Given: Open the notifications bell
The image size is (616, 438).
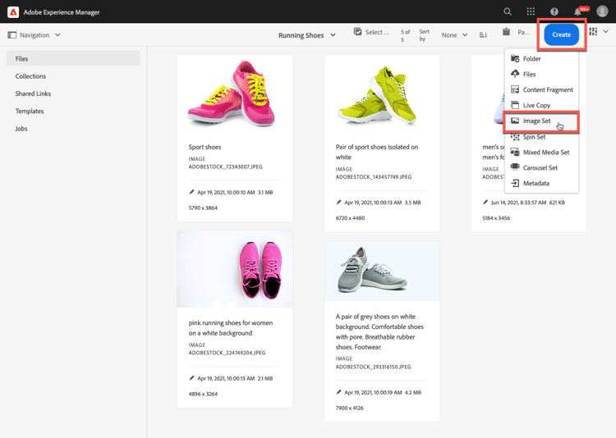Looking at the screenshot, I should [578, 11].
